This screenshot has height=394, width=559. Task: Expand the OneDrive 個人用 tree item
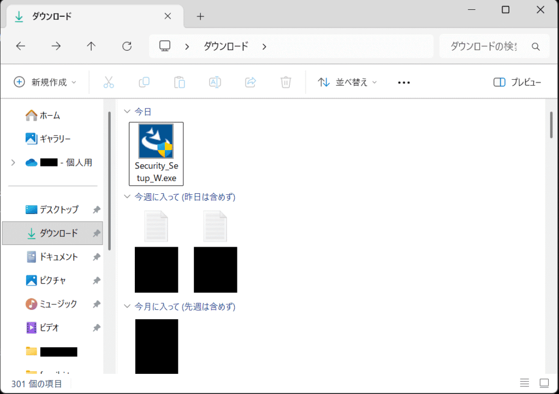coord(12,162)
